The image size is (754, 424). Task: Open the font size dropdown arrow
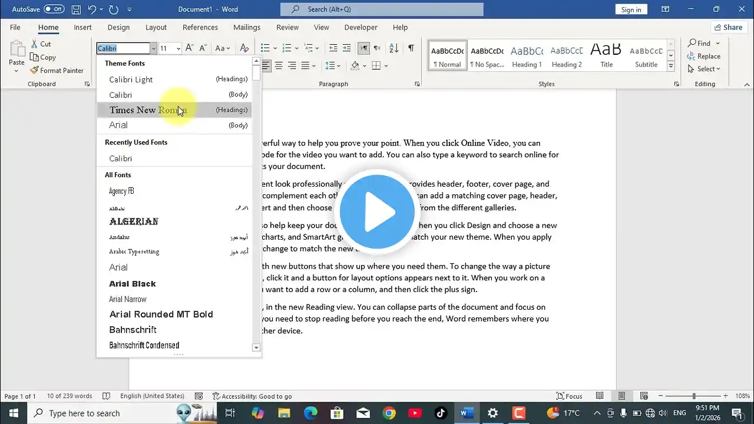177,49
